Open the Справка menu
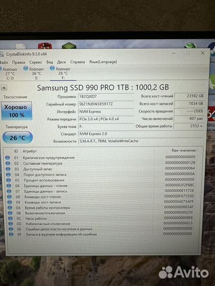 tap(78, 62)
